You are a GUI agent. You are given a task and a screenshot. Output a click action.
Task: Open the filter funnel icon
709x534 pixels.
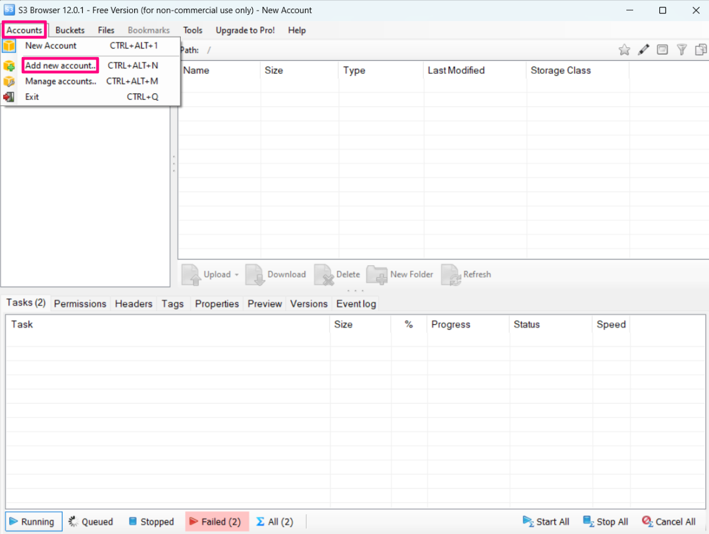coord(682,50)
